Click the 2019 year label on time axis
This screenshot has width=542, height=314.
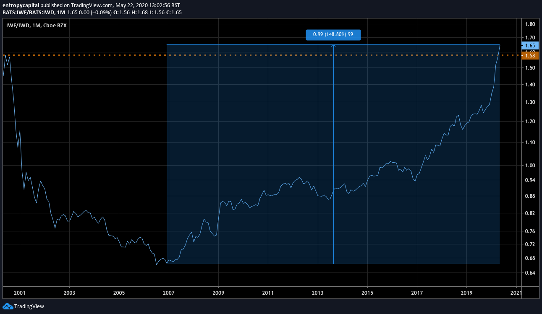[467, 293]
